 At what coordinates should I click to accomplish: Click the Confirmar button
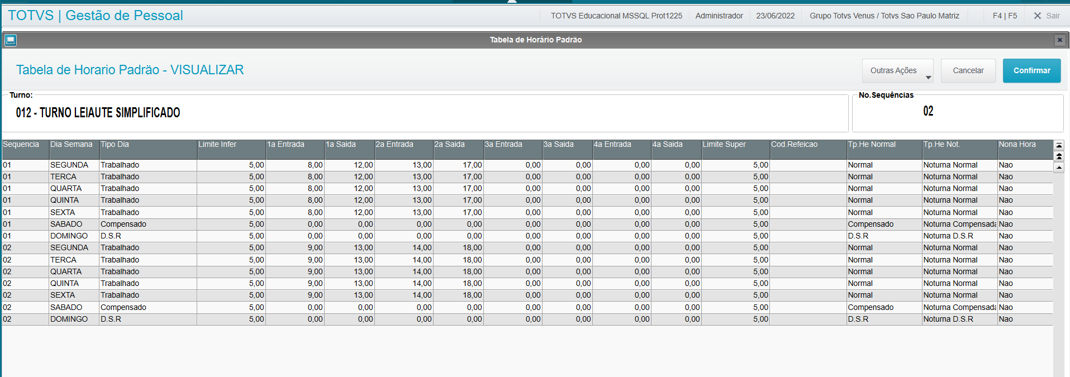click(1032, 71)
